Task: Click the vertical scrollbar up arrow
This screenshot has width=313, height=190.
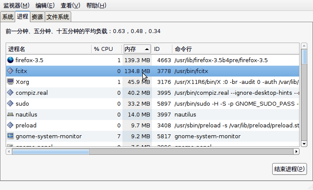Action: click(304, 46)
